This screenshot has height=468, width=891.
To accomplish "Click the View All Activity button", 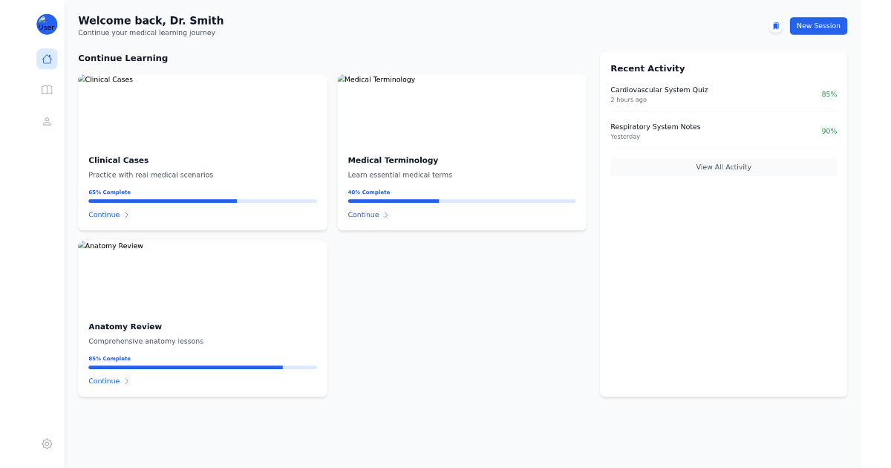I will (723, 166).
